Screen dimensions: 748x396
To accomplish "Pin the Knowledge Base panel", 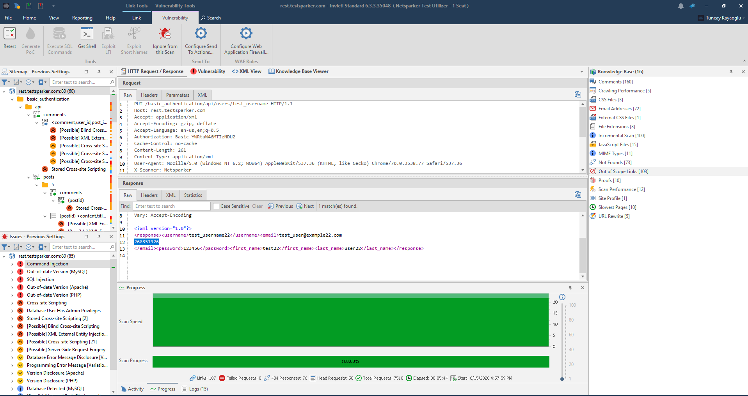I will pos(731,72).
